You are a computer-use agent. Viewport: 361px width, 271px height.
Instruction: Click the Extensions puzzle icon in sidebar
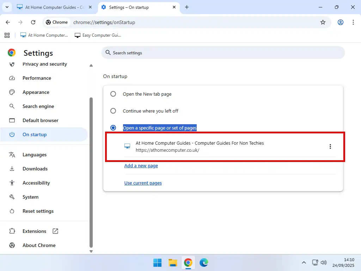[12, 231]
